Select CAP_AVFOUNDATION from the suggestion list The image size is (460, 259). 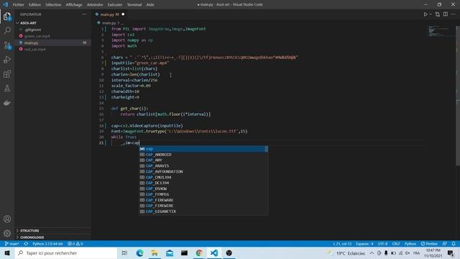pyautogui.click(x=203, y=171)
